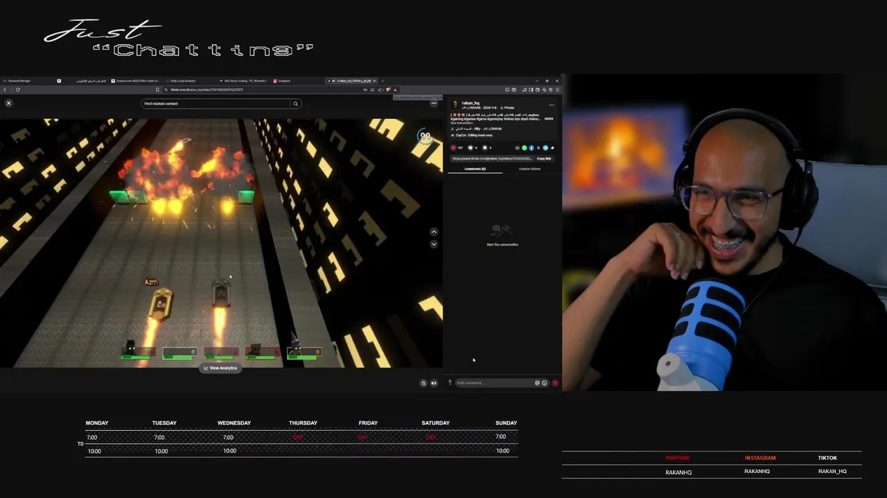Click the Start the conversation placeholder text

click(x=502, y=245)
